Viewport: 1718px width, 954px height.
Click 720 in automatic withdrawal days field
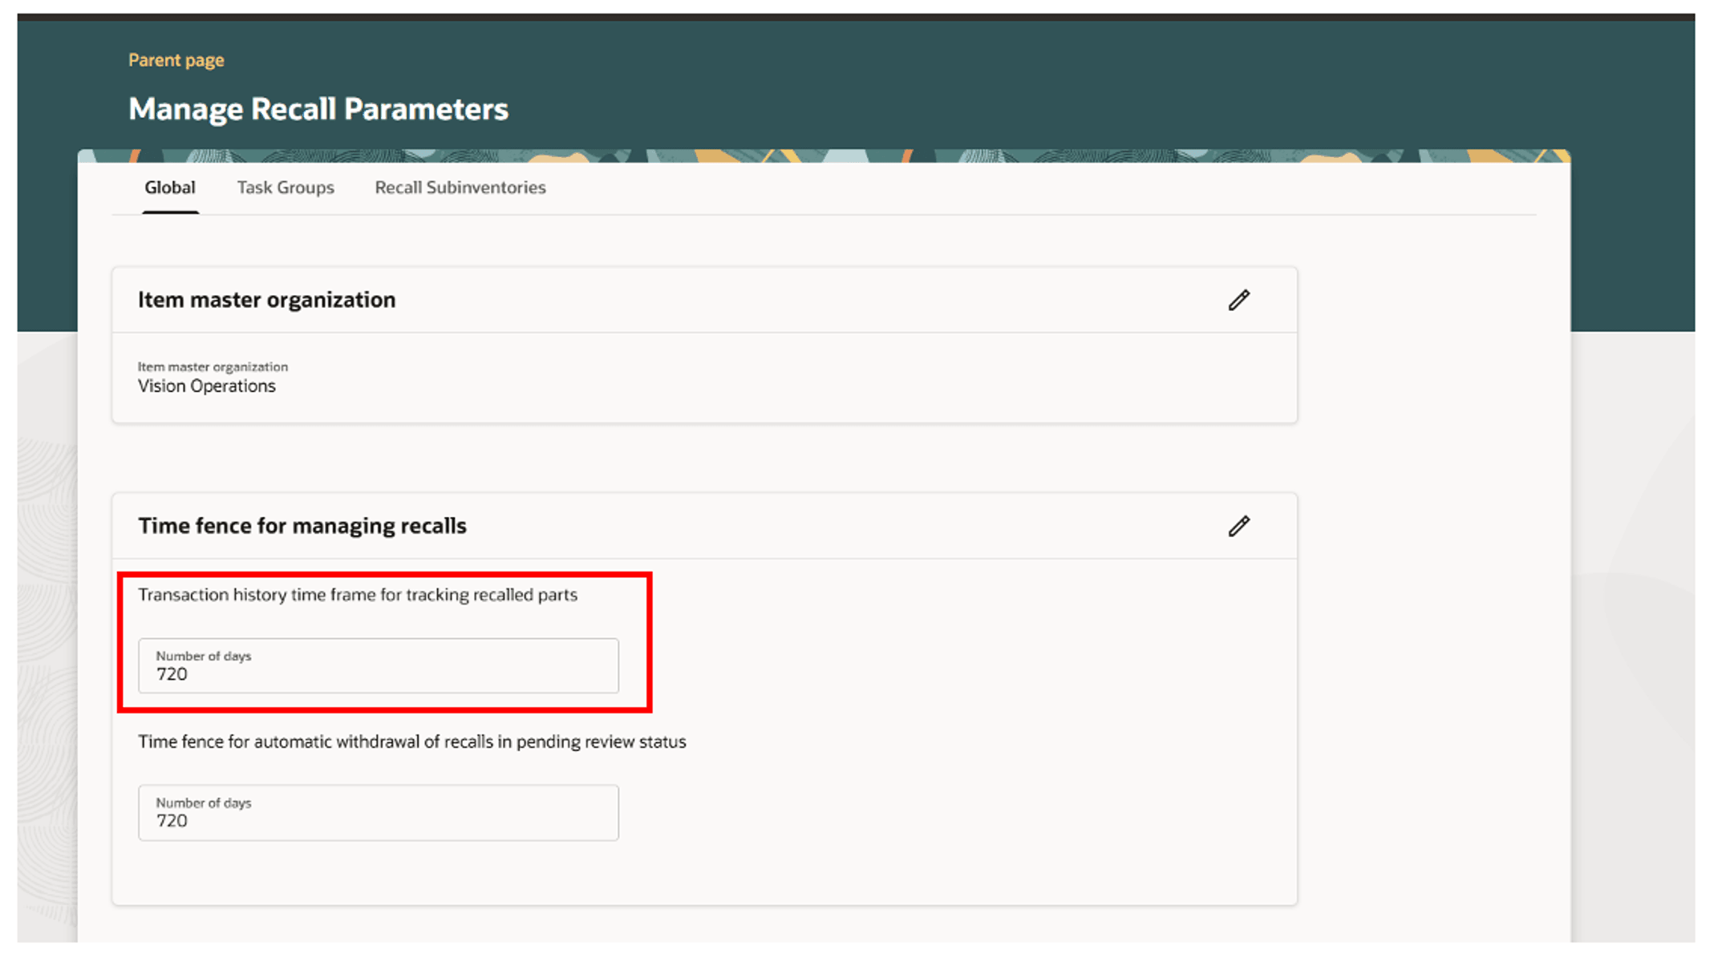point(172,822)
